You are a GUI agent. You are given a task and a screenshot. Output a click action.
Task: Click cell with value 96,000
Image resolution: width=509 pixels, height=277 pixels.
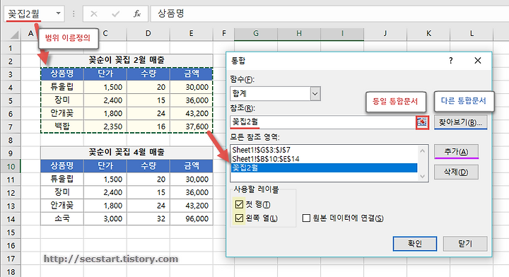pyautogui.click(x=191, y=218)
